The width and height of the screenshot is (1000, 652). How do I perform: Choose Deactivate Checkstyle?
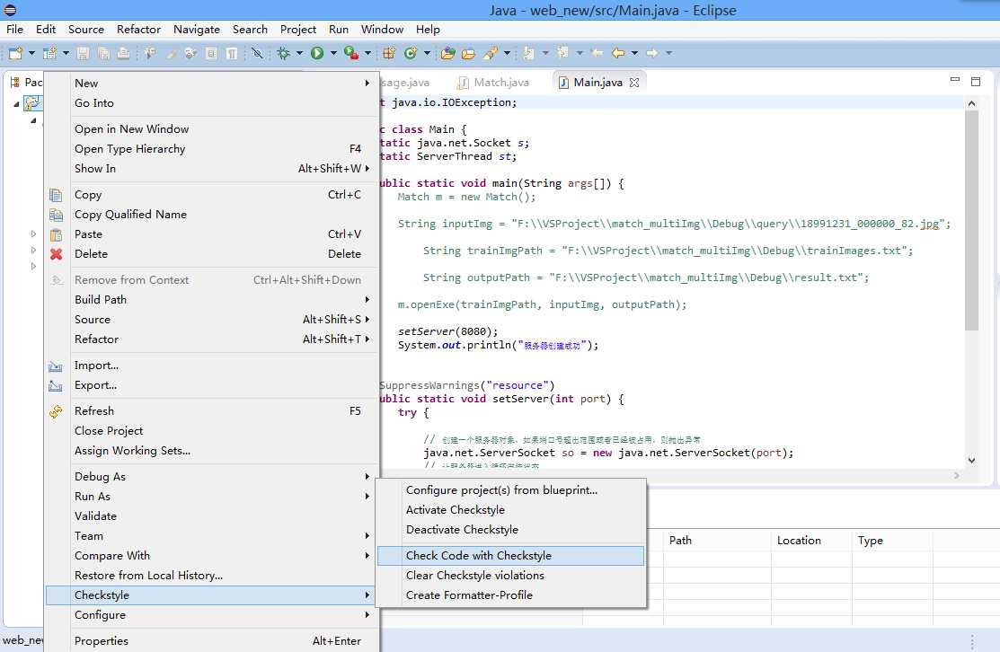510,530
